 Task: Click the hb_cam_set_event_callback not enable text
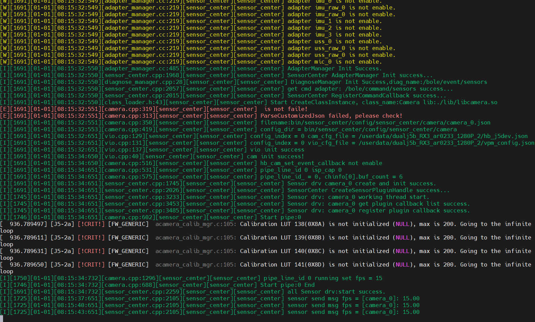coord(321,163)
